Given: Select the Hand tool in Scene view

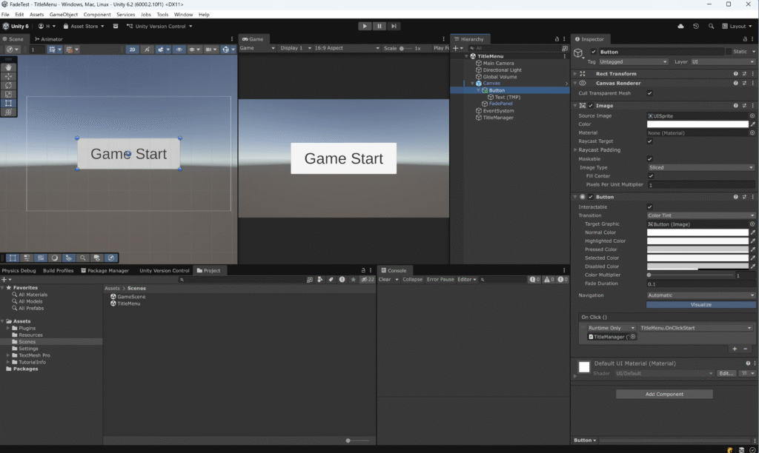Looking at the screenshot, I should click(x=9, y=67).
